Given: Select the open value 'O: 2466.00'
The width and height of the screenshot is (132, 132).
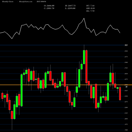Looking at the screenshot, I should point(49,6).
